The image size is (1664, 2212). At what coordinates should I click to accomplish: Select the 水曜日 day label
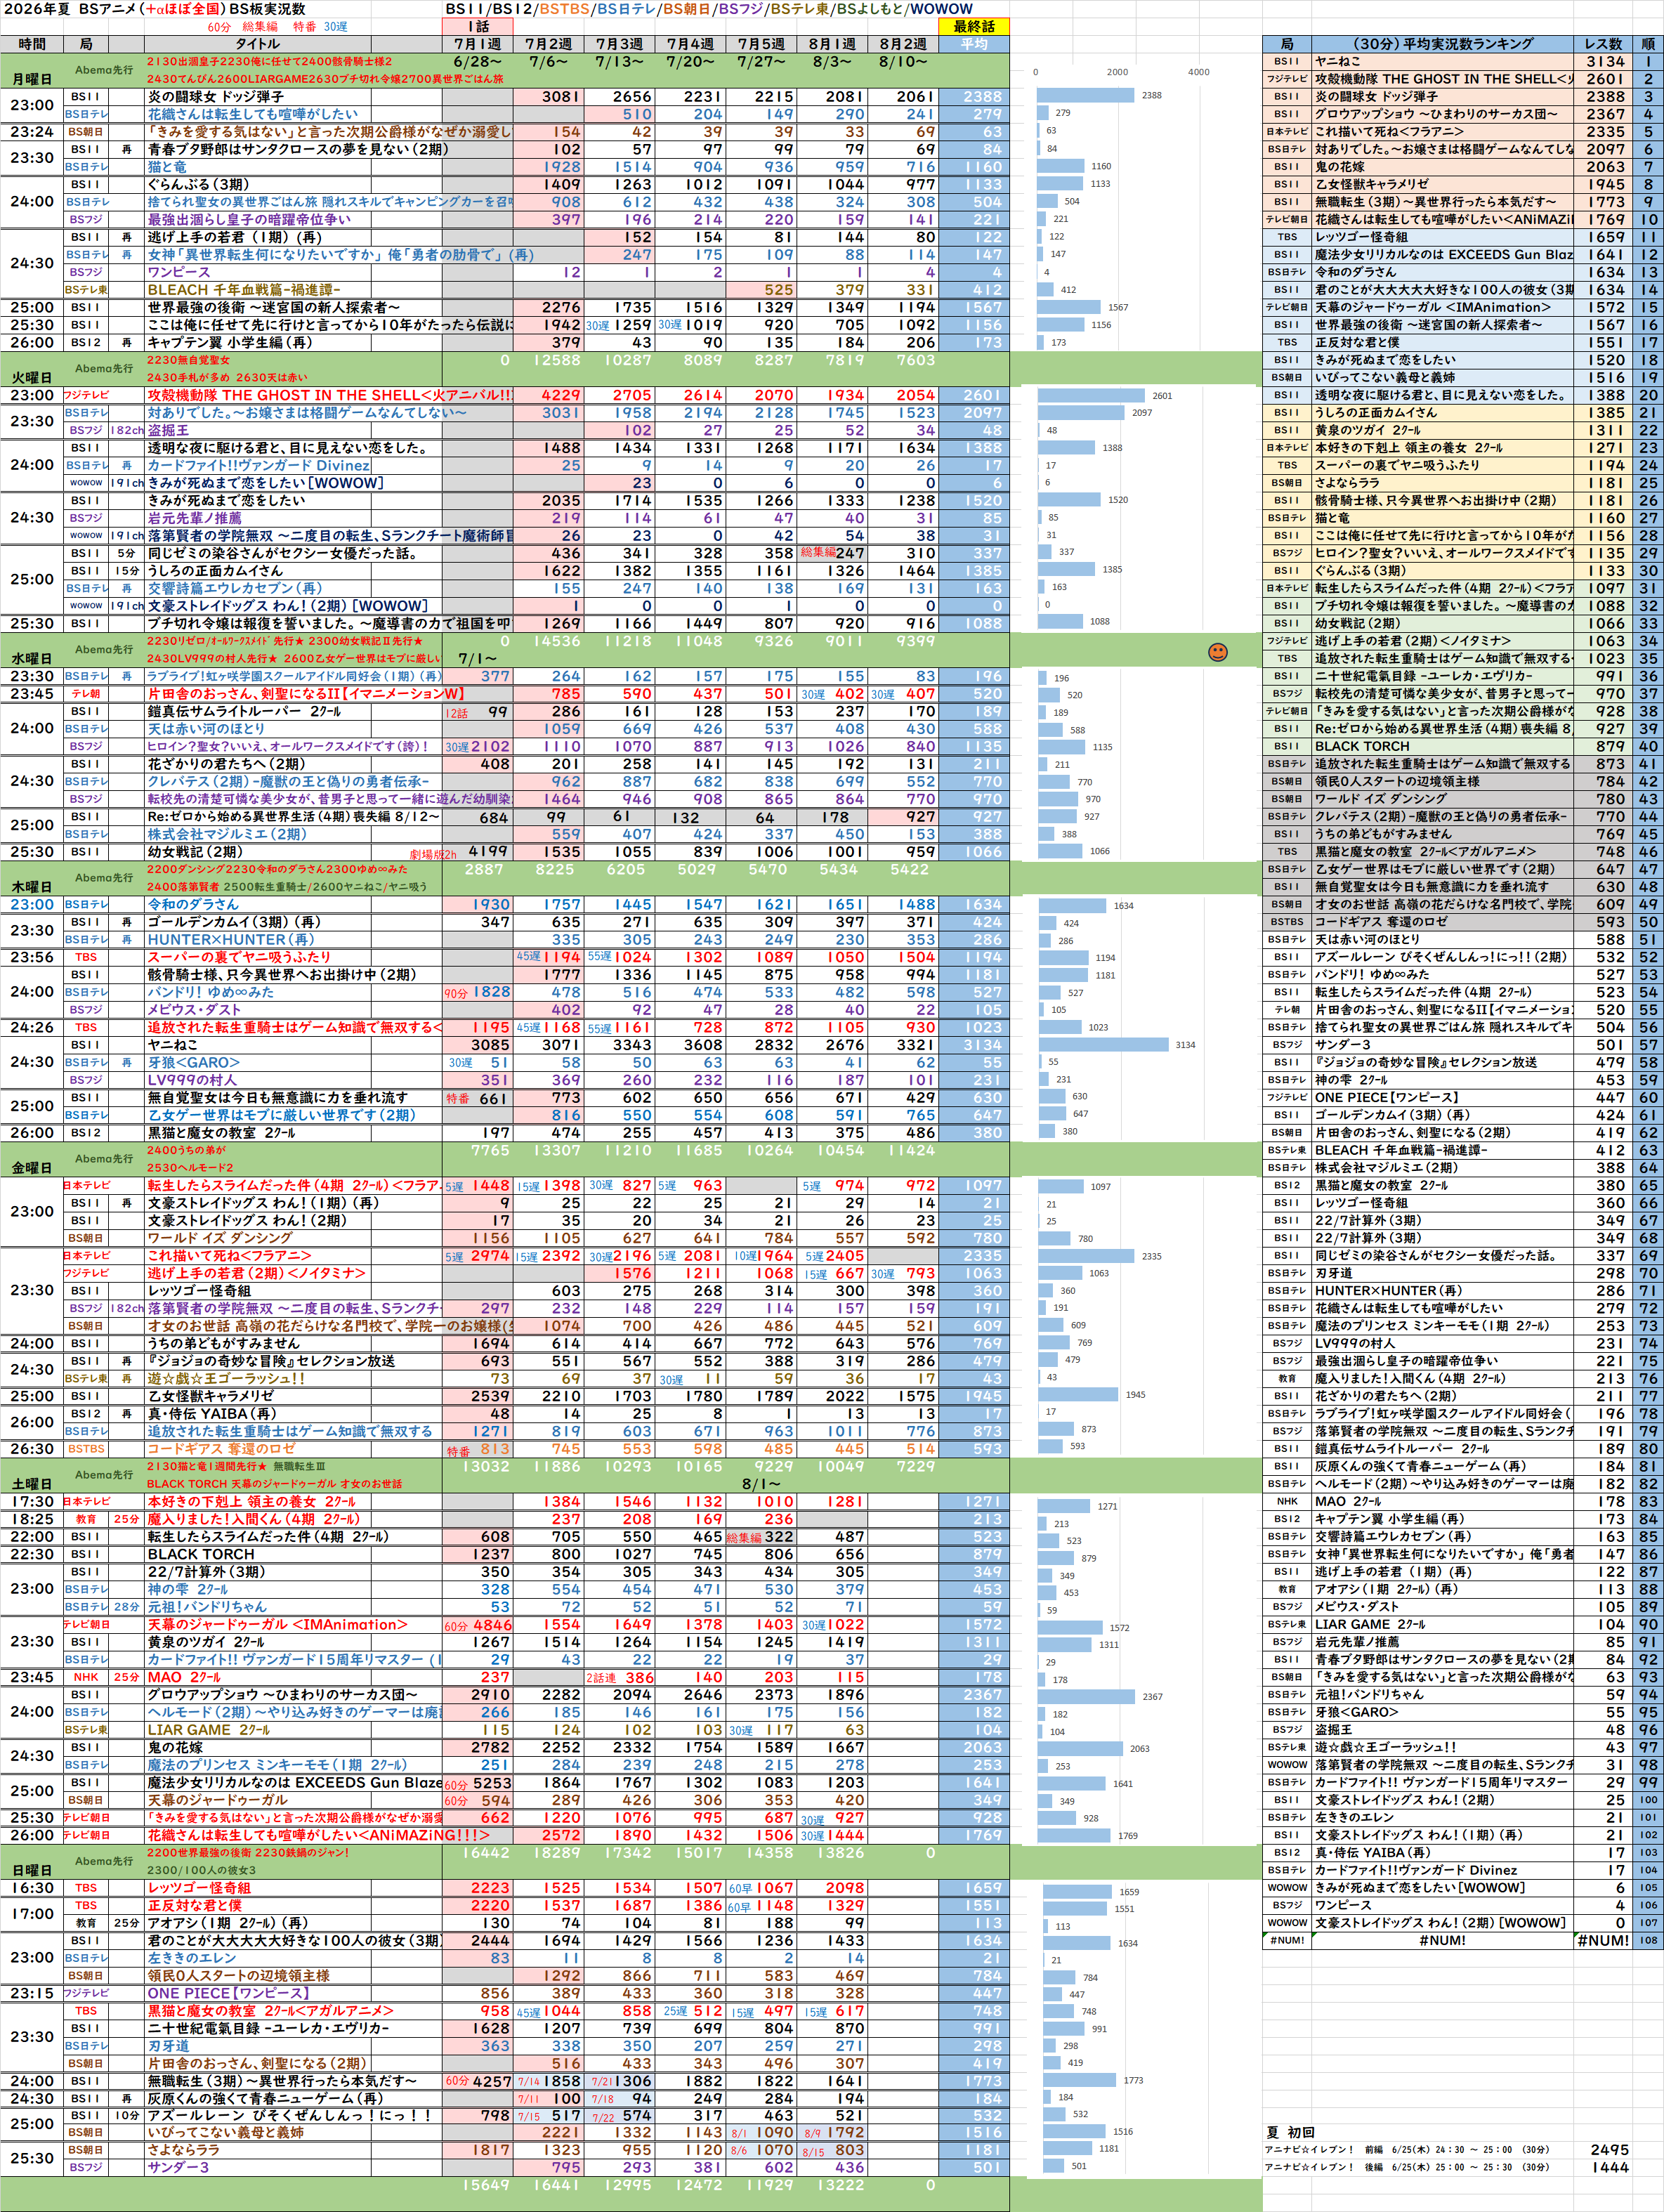coord(32,659)
